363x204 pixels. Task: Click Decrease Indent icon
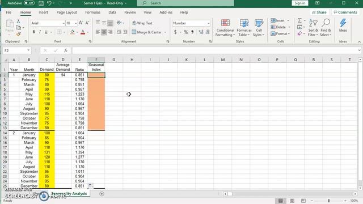[119, 32]
